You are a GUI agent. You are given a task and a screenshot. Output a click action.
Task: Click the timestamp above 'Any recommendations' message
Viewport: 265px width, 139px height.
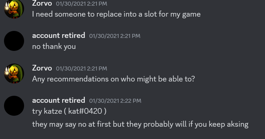click(82, 69)
